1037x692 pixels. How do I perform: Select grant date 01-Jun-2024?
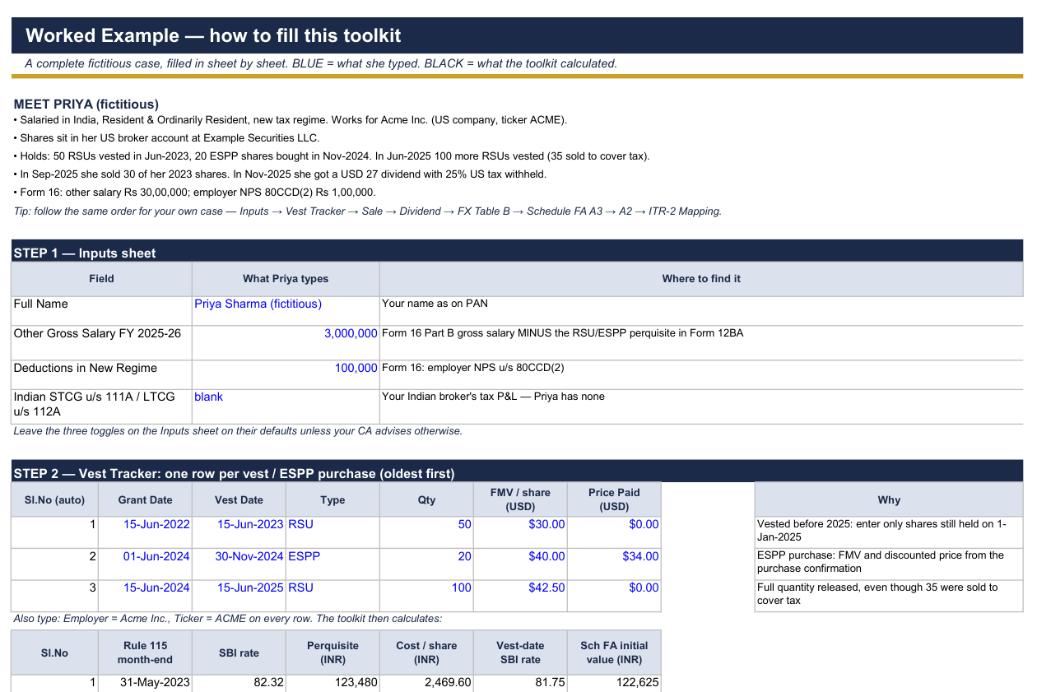[x=145, y=564]
